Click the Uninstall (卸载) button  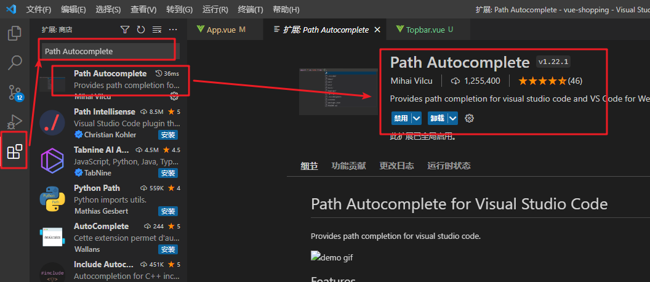tap(438, 118)
